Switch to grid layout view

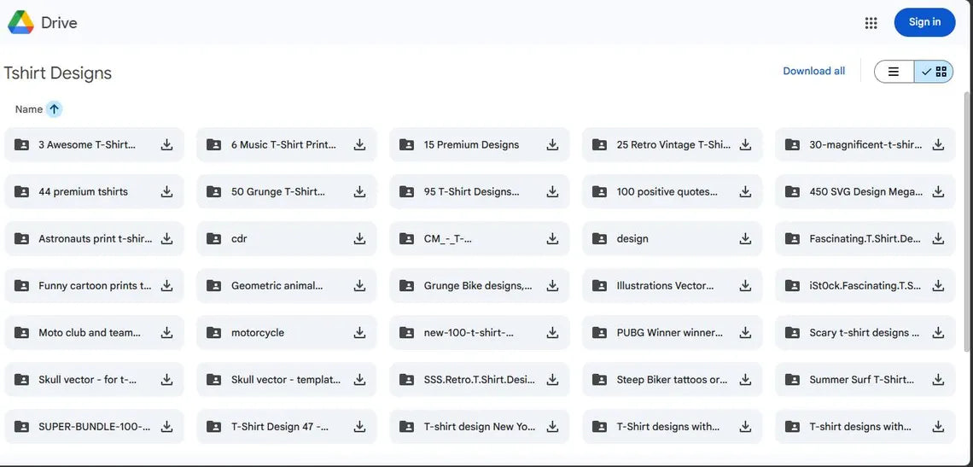934,72
